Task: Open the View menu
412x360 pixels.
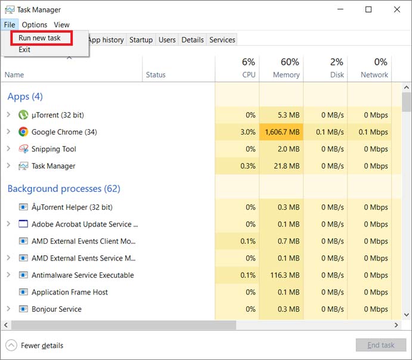Action: [x=61, y=24]
